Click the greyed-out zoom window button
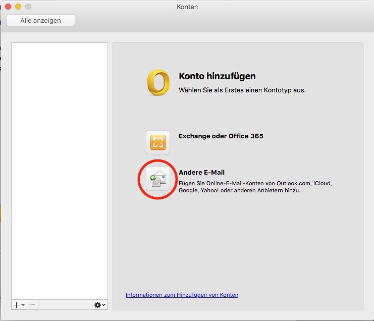Viewport: 374px width, 321px height. click(x=28, y=7)
